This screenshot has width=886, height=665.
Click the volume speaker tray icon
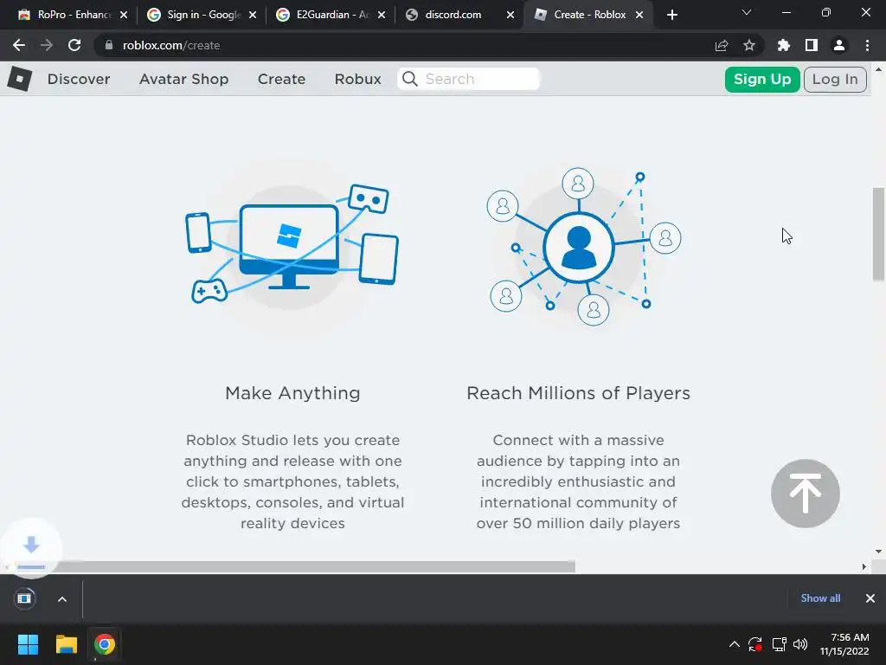pyautogui.click(x=800, y=644)
